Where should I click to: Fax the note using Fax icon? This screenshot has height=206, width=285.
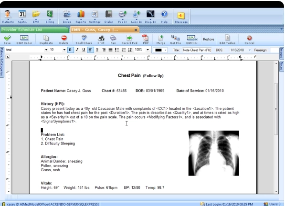(x=113, y=40)
